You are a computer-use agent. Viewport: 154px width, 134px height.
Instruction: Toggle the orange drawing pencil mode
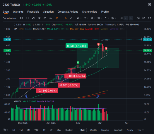coord(57,18)
